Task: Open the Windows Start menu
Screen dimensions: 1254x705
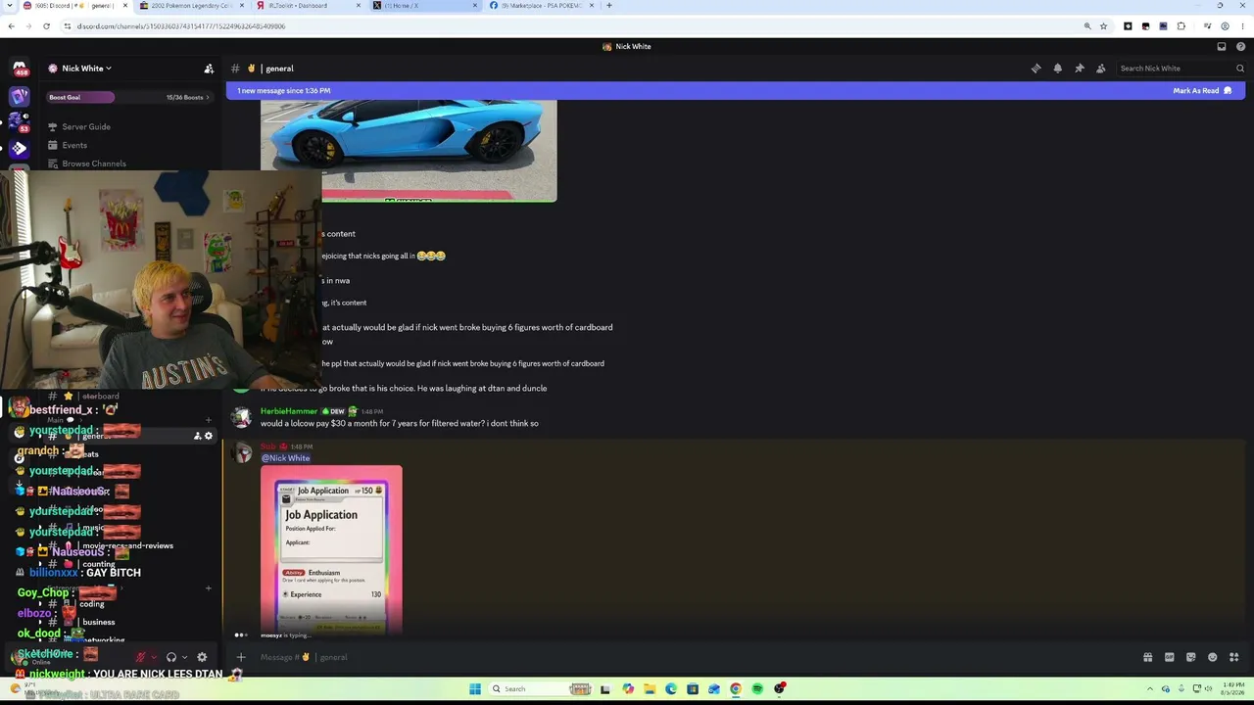Action: (475, 689)
